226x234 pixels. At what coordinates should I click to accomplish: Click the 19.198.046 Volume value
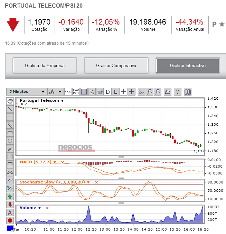[x=148, y=22]
